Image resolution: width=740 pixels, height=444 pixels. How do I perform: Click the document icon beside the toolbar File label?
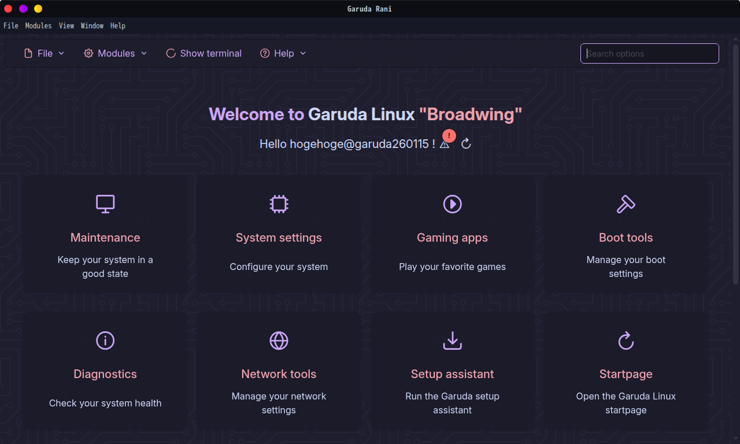tap(28, 53)
